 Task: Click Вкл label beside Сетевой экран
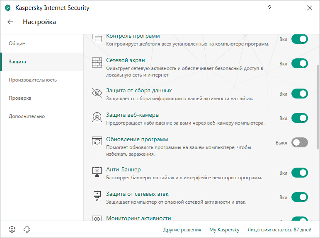(x=283, y=64)
